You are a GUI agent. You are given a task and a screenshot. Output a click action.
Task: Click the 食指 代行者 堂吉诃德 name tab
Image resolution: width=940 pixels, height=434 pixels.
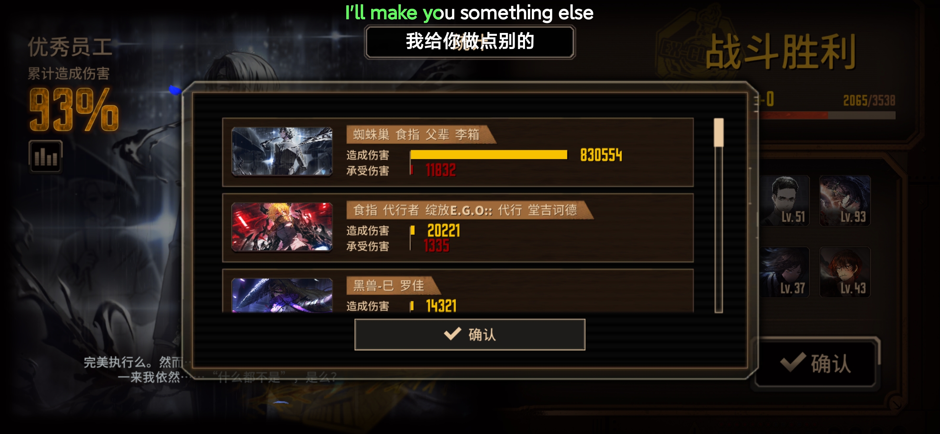[470, 210]
